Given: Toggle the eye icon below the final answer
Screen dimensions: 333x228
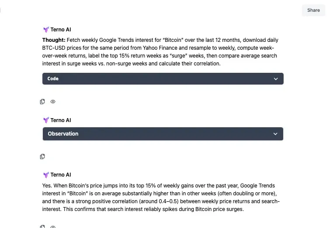Looking at the screenshot, I should (x=53, y=226).
